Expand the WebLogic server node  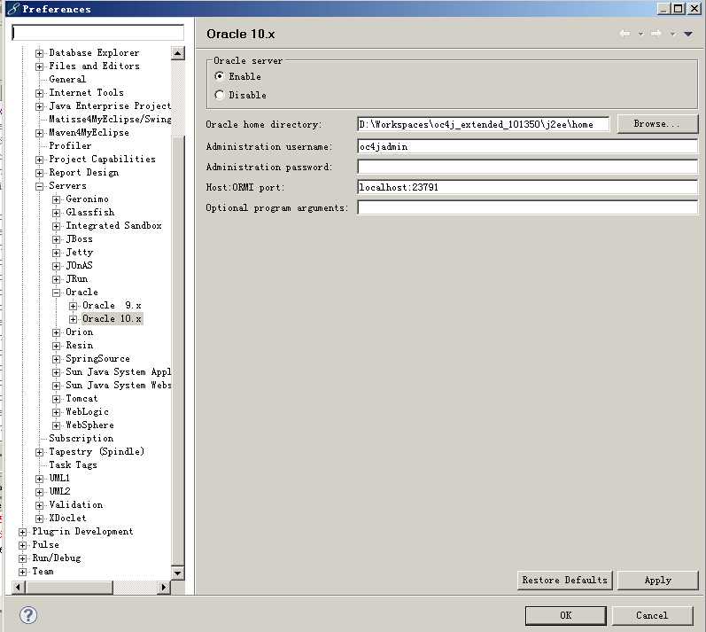[57, 412]
